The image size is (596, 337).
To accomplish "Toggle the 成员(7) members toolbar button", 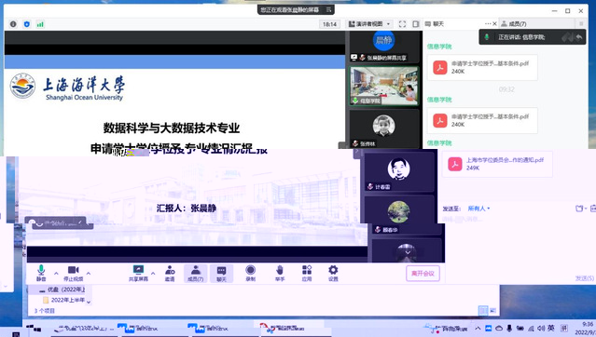I will point(195,274).
